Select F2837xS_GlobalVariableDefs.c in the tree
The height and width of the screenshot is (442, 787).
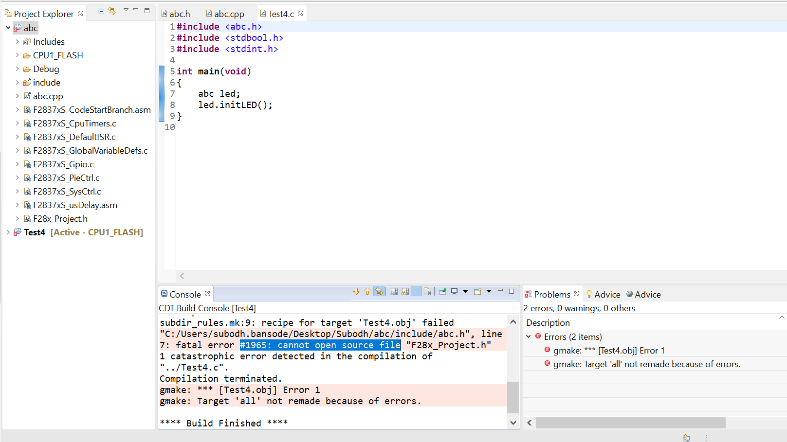[91, 150]
